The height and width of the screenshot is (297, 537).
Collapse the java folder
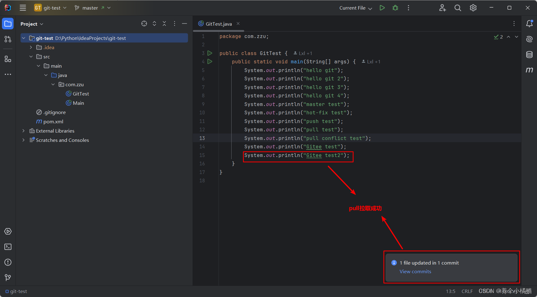point(46,75)
